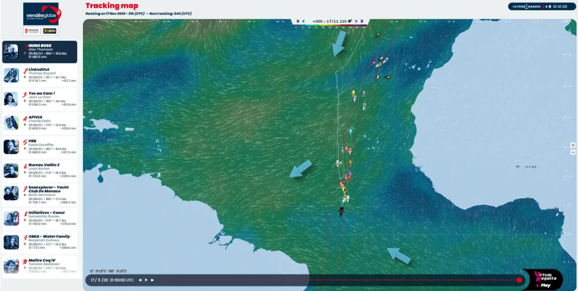
Task: Click 21 482.5 nm distance on HUGO BOSS
Action: click(x=38, y=57)
